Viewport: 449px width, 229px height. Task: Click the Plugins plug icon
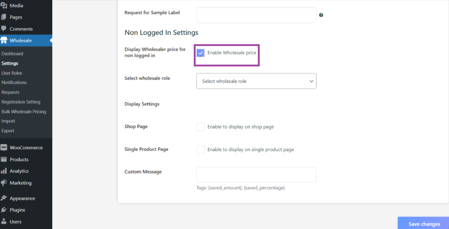pyautogui.click(x=4, y=210)
